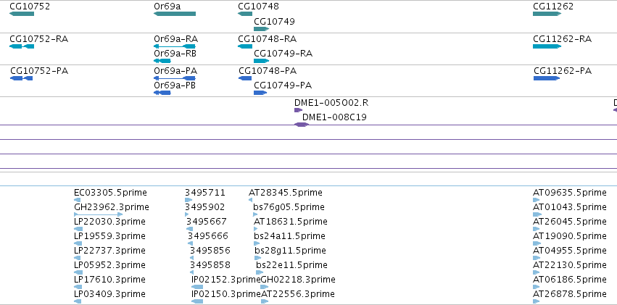Select the Or69a-PB protein glyph
The image size is (617, 305).
pos(162,93)
